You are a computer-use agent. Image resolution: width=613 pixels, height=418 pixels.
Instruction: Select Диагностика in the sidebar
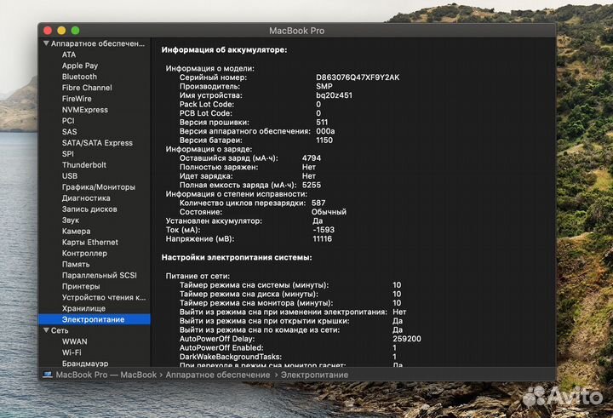86,198
